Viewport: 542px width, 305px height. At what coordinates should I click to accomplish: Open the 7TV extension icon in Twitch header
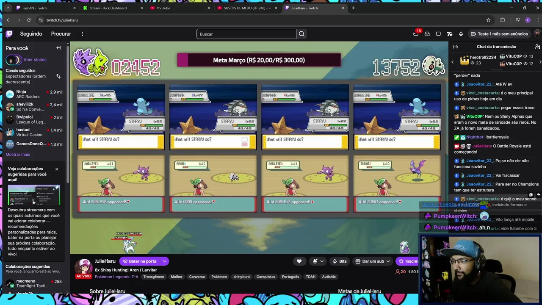(x=450, y=34)
